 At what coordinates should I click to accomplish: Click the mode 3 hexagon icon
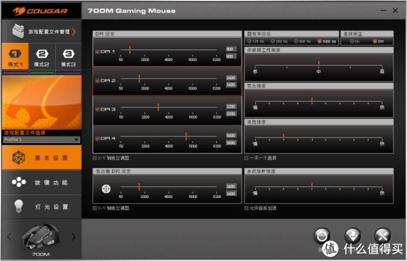click(69, 54)
